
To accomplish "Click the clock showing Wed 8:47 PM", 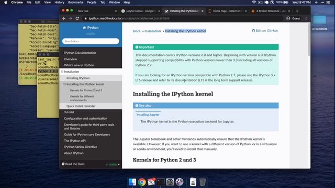I will (x=301, y=2).
